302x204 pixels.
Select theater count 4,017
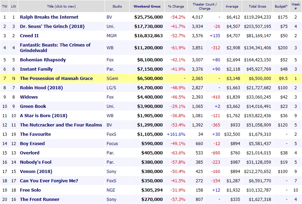(x=197, y=17)
